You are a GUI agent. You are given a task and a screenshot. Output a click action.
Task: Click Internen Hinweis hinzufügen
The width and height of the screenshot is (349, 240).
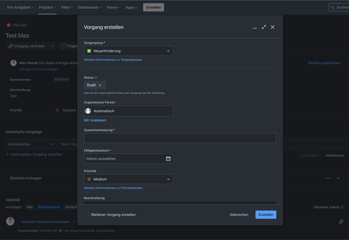45,222
